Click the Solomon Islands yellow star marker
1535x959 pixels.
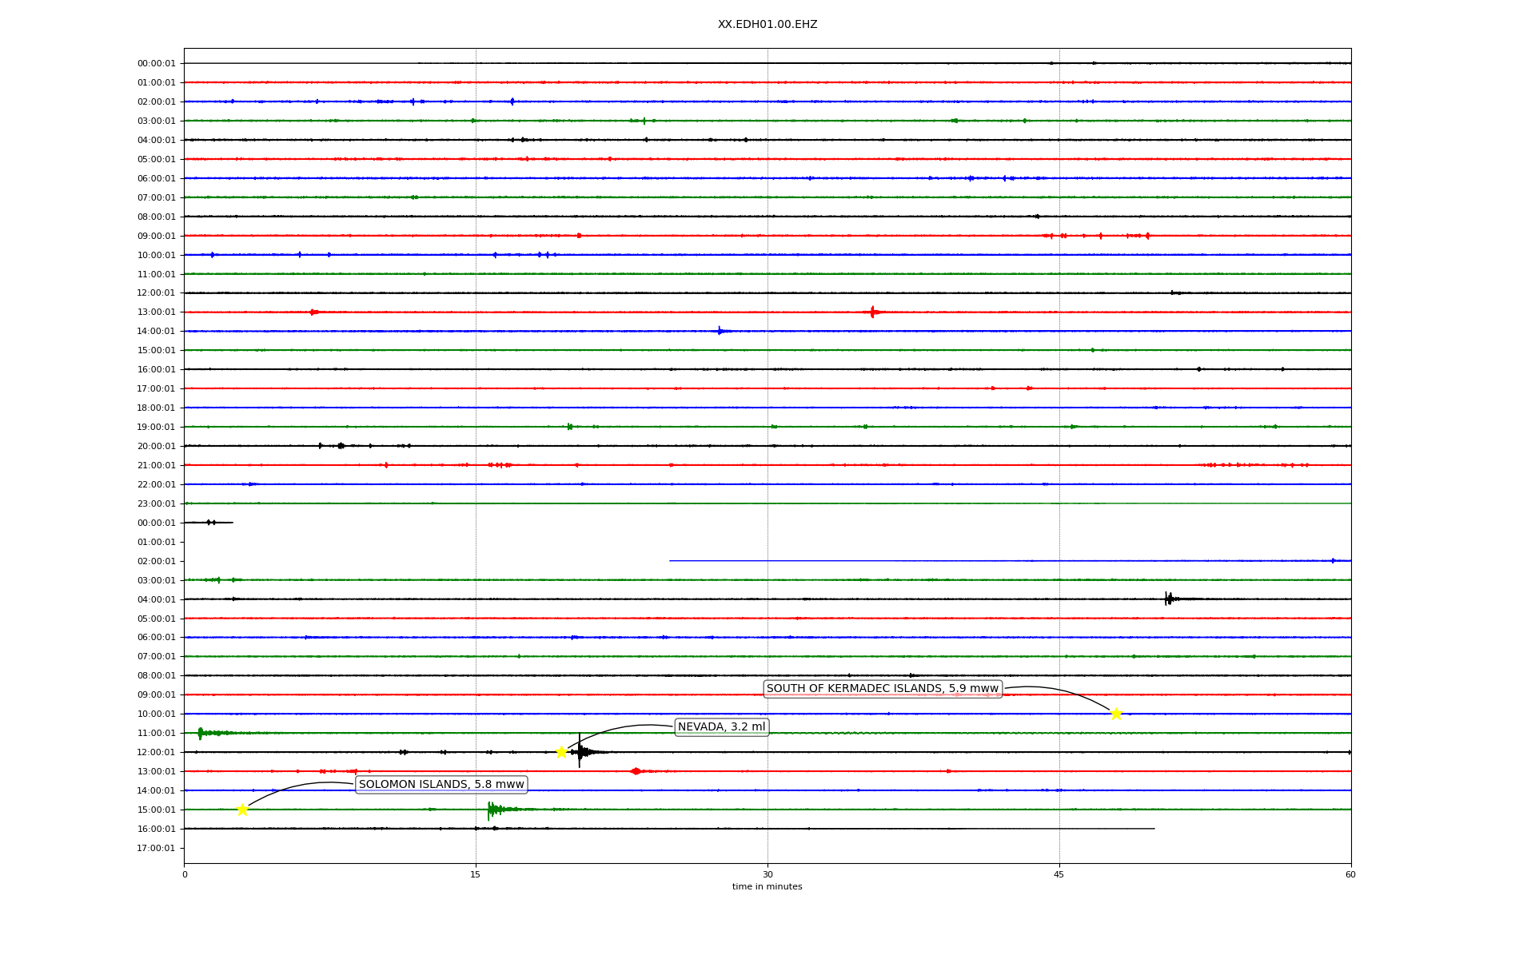[242, 810]
